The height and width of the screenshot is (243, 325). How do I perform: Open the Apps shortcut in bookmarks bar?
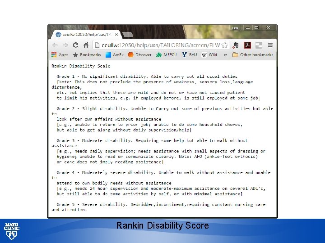(60, 55)
